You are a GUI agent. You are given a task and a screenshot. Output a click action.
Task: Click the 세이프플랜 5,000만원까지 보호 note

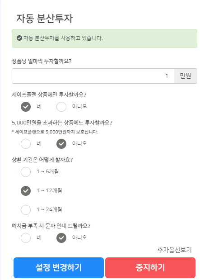55,132
